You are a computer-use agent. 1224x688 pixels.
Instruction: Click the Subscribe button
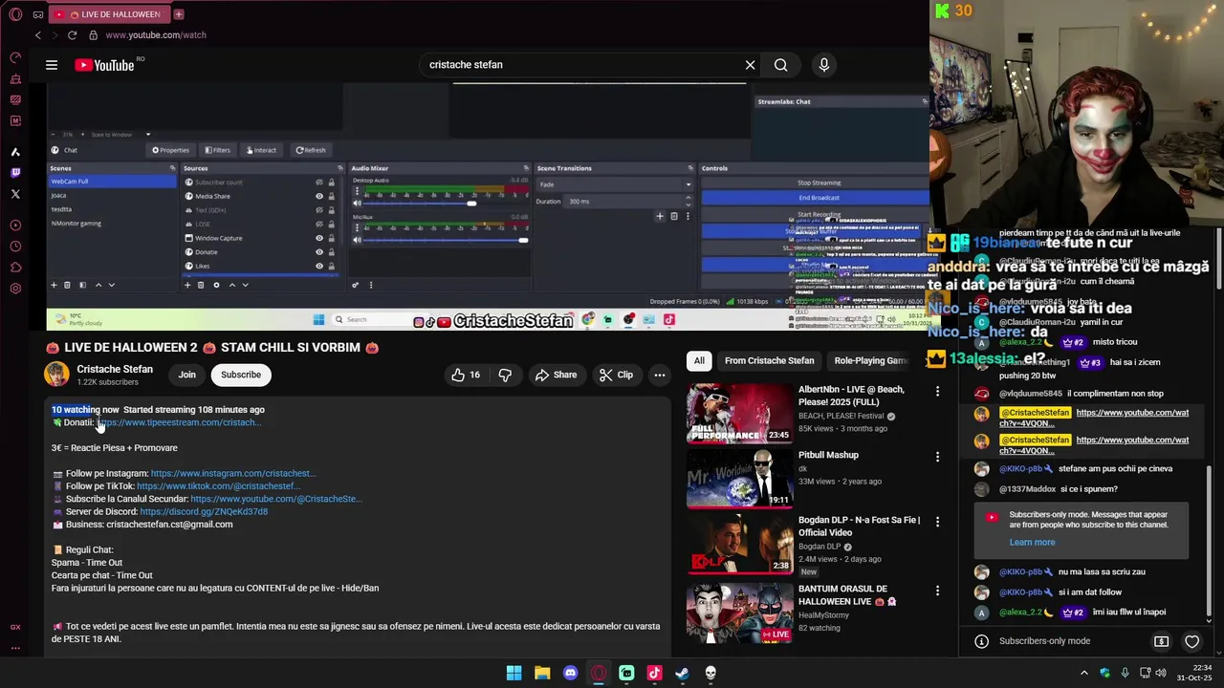click(x=241, y=376)
